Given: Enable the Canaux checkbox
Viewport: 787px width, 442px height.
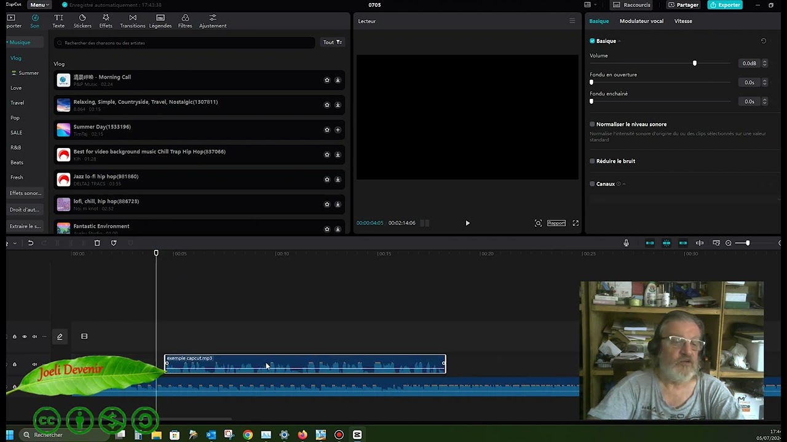Looking at the screenshot, I should pos(592,184).
